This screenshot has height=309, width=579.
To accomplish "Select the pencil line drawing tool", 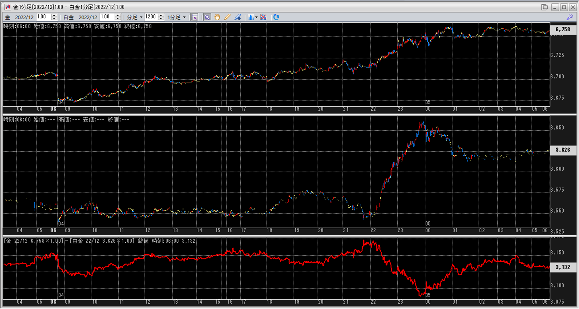I will pos(227,17).
